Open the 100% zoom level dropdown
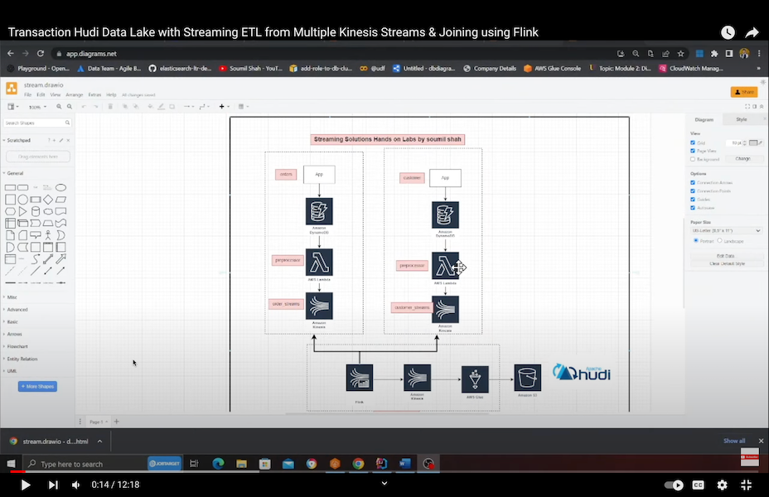Image resolution: width=769 pixels, height=497 pixels. (36, 107)
